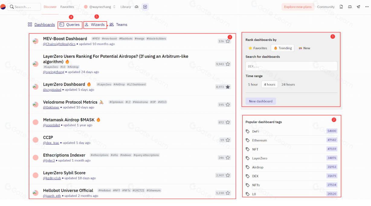Click the Telegram paper plane icon

tap(358, 7)
